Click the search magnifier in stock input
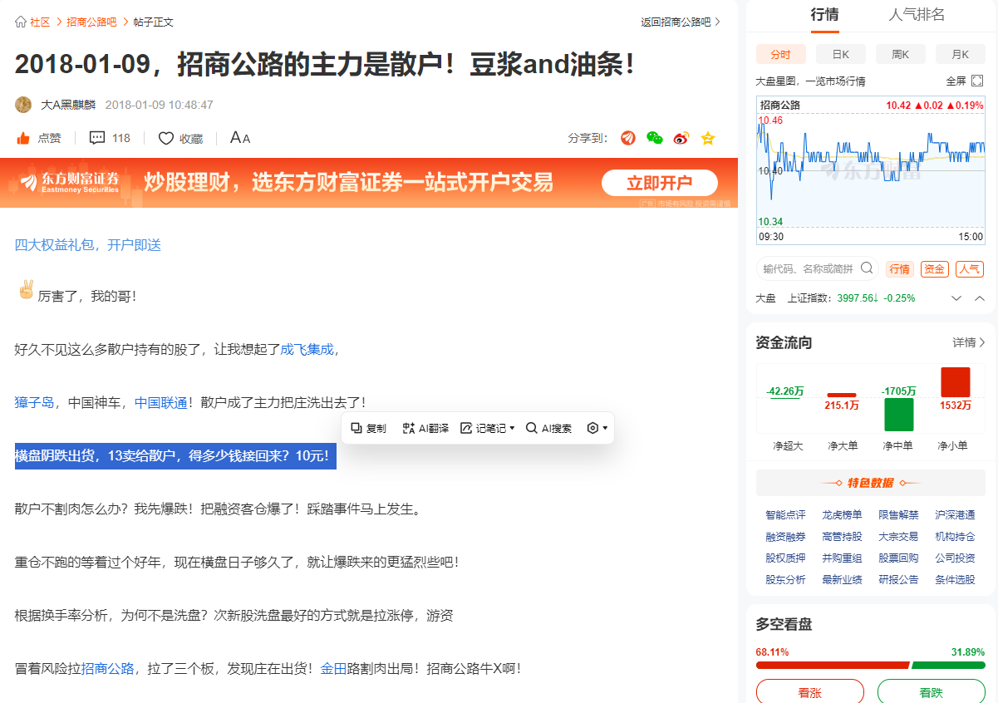This screenshot has height=703, width=998. click(x=867, y=268)
